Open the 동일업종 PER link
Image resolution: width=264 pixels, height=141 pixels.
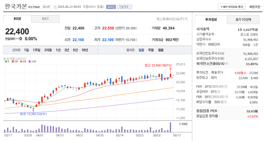point(207,111)
